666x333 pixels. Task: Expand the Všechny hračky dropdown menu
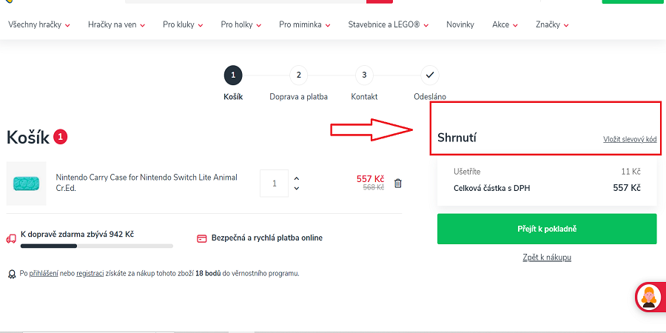point(39,24)
